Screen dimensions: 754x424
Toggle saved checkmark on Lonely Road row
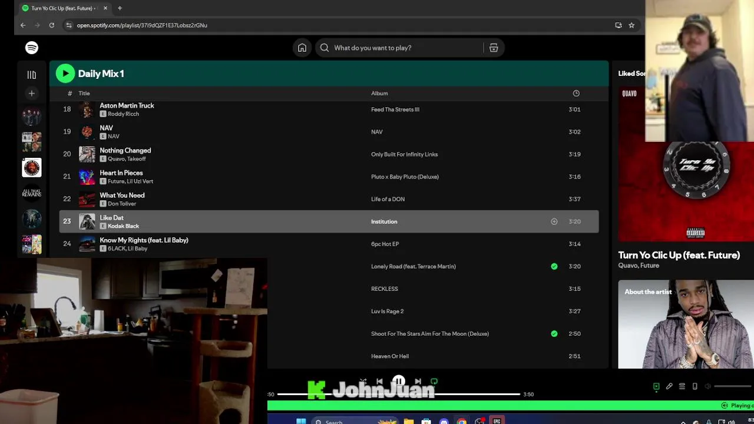click(x=554, y=266)
